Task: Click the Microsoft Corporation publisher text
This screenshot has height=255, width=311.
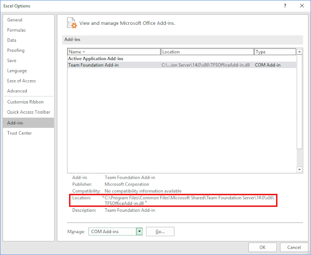Action: point(127,184)
